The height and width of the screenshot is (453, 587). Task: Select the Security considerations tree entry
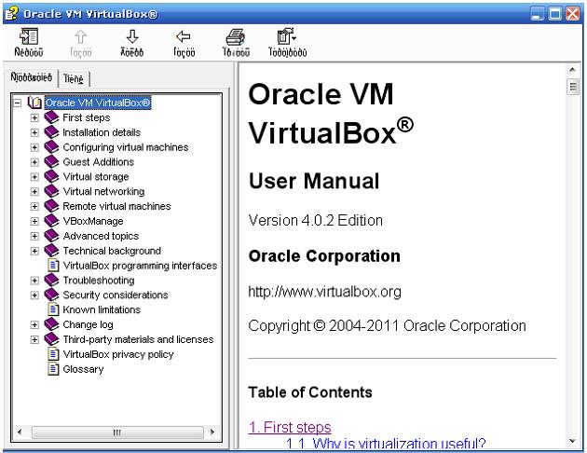coord(116,295)
